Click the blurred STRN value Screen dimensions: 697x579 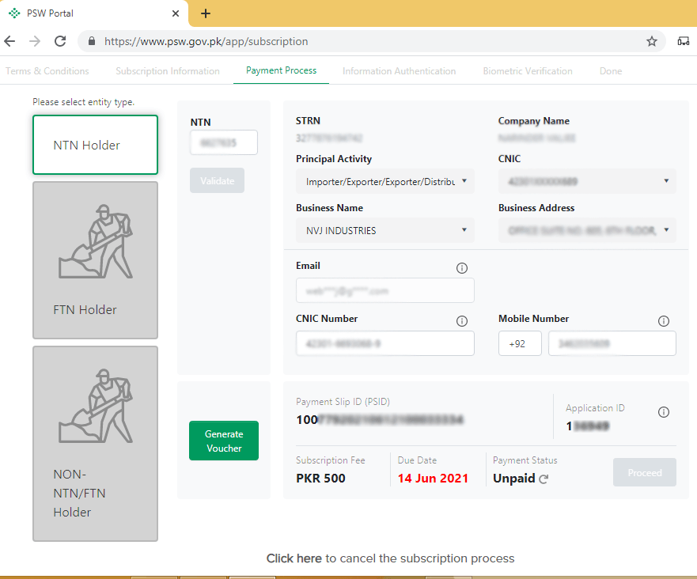click(329, 138)
